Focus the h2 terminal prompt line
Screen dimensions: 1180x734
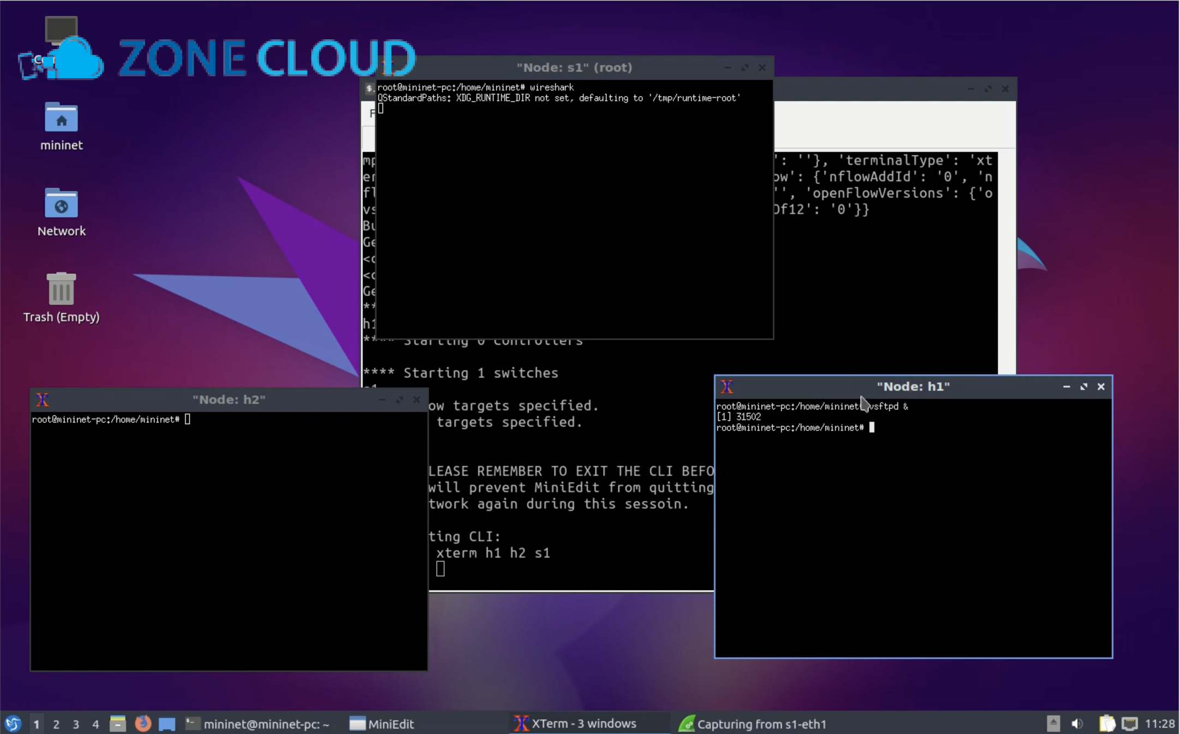pos(111,419)
